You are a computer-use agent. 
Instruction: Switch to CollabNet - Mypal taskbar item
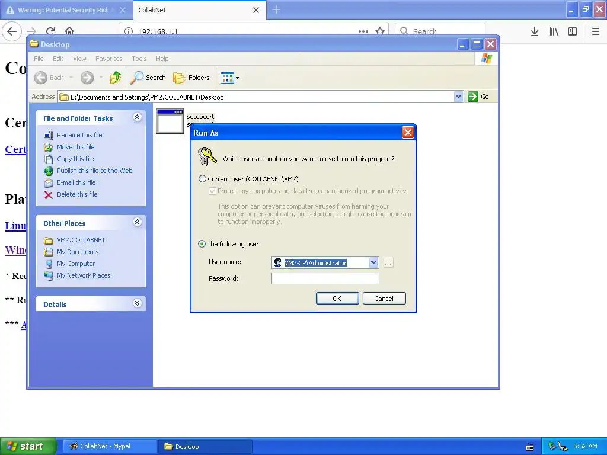click(110, 446)
